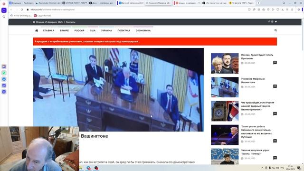The image size is (304, 171).
Task: Open new tab with plus button
Action: [258, 3]
